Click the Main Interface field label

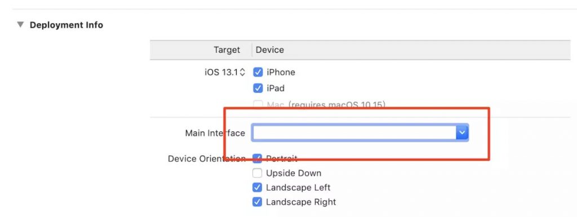tap(215, 133)
